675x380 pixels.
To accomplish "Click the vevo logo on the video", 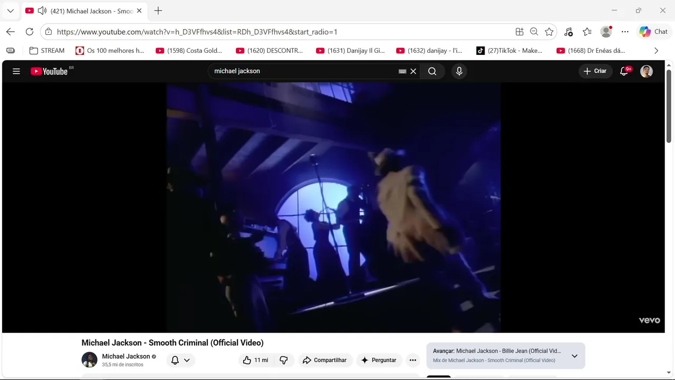I will (x=649, y=320).
